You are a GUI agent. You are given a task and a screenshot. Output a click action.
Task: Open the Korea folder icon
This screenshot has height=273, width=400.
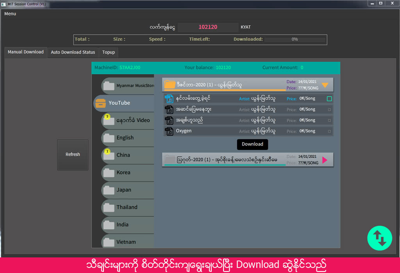tap(108, 172)
